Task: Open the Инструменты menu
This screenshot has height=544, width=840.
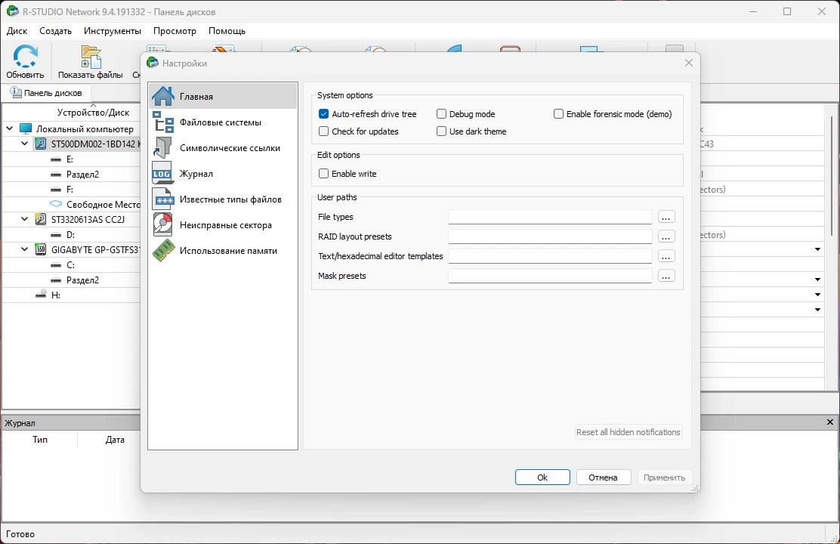Action: (x=113, y=31)
